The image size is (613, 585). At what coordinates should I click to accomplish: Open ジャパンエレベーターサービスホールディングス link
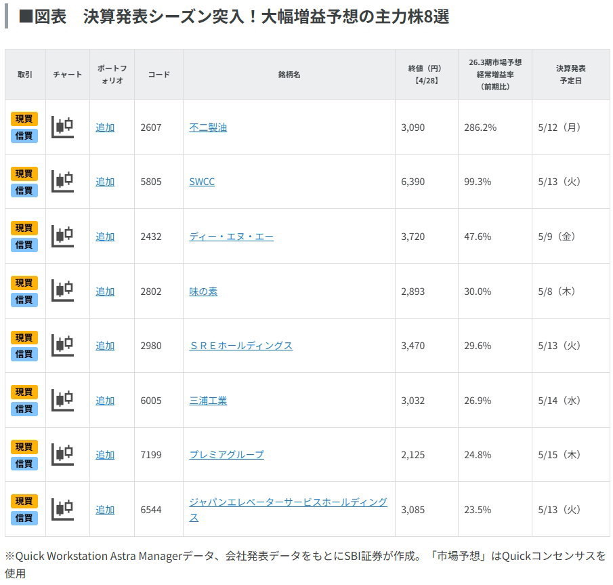point(288,510)
